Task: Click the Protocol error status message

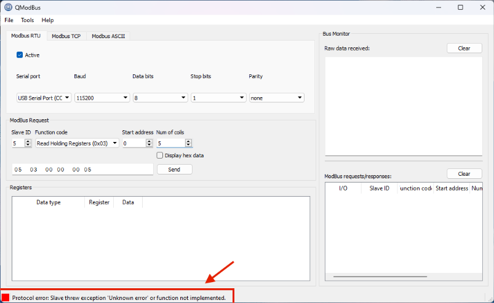Action: click(119, 297)
